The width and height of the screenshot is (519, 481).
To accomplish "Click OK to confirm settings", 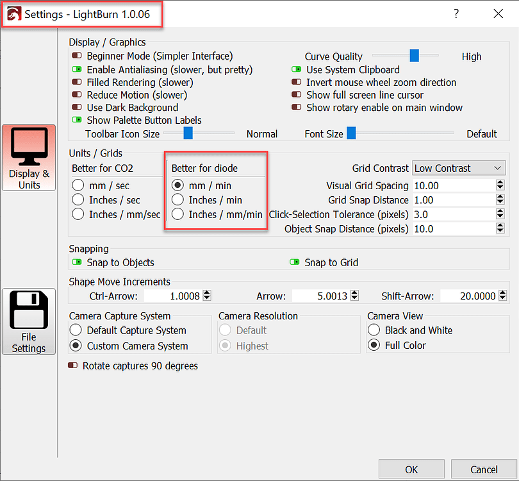I will point(411,470).
